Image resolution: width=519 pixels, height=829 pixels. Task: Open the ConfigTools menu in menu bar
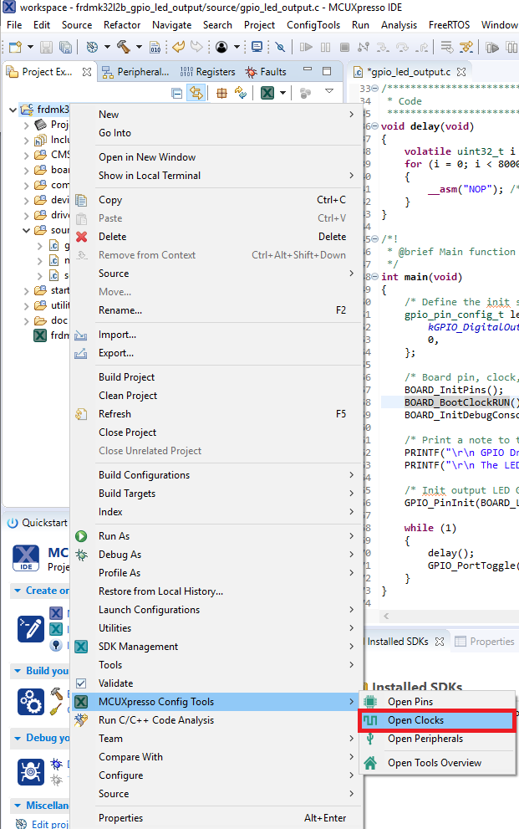[x=313, y=25]
